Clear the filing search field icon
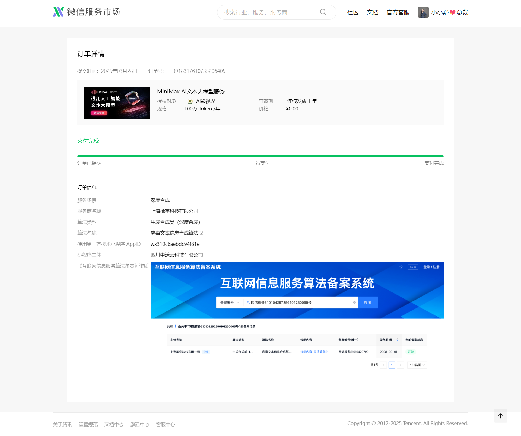The width and height of the screenshot is (521, 436). [x=354, y=302]
